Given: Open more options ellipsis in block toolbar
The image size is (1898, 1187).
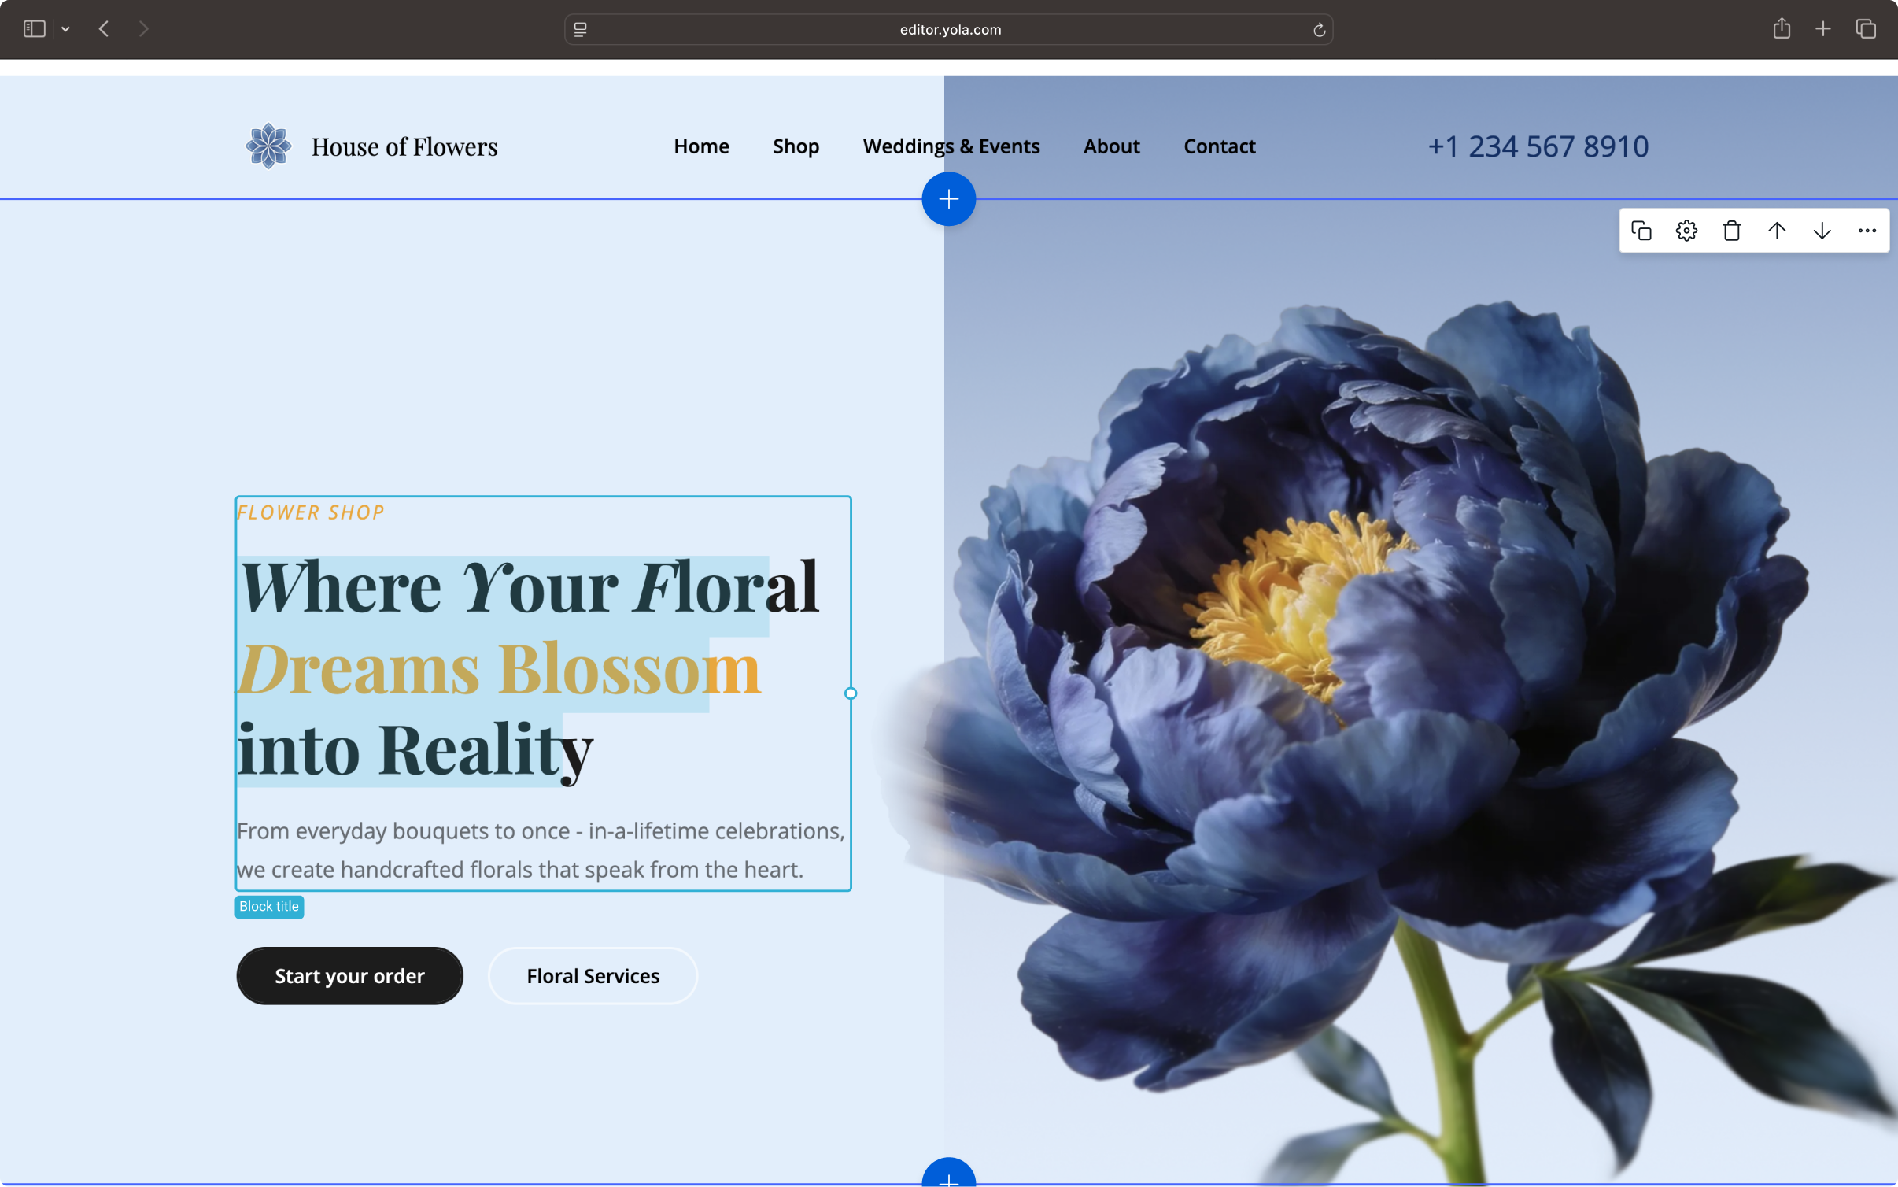Looking at the screenshot, I should (x=1867, y=231).
